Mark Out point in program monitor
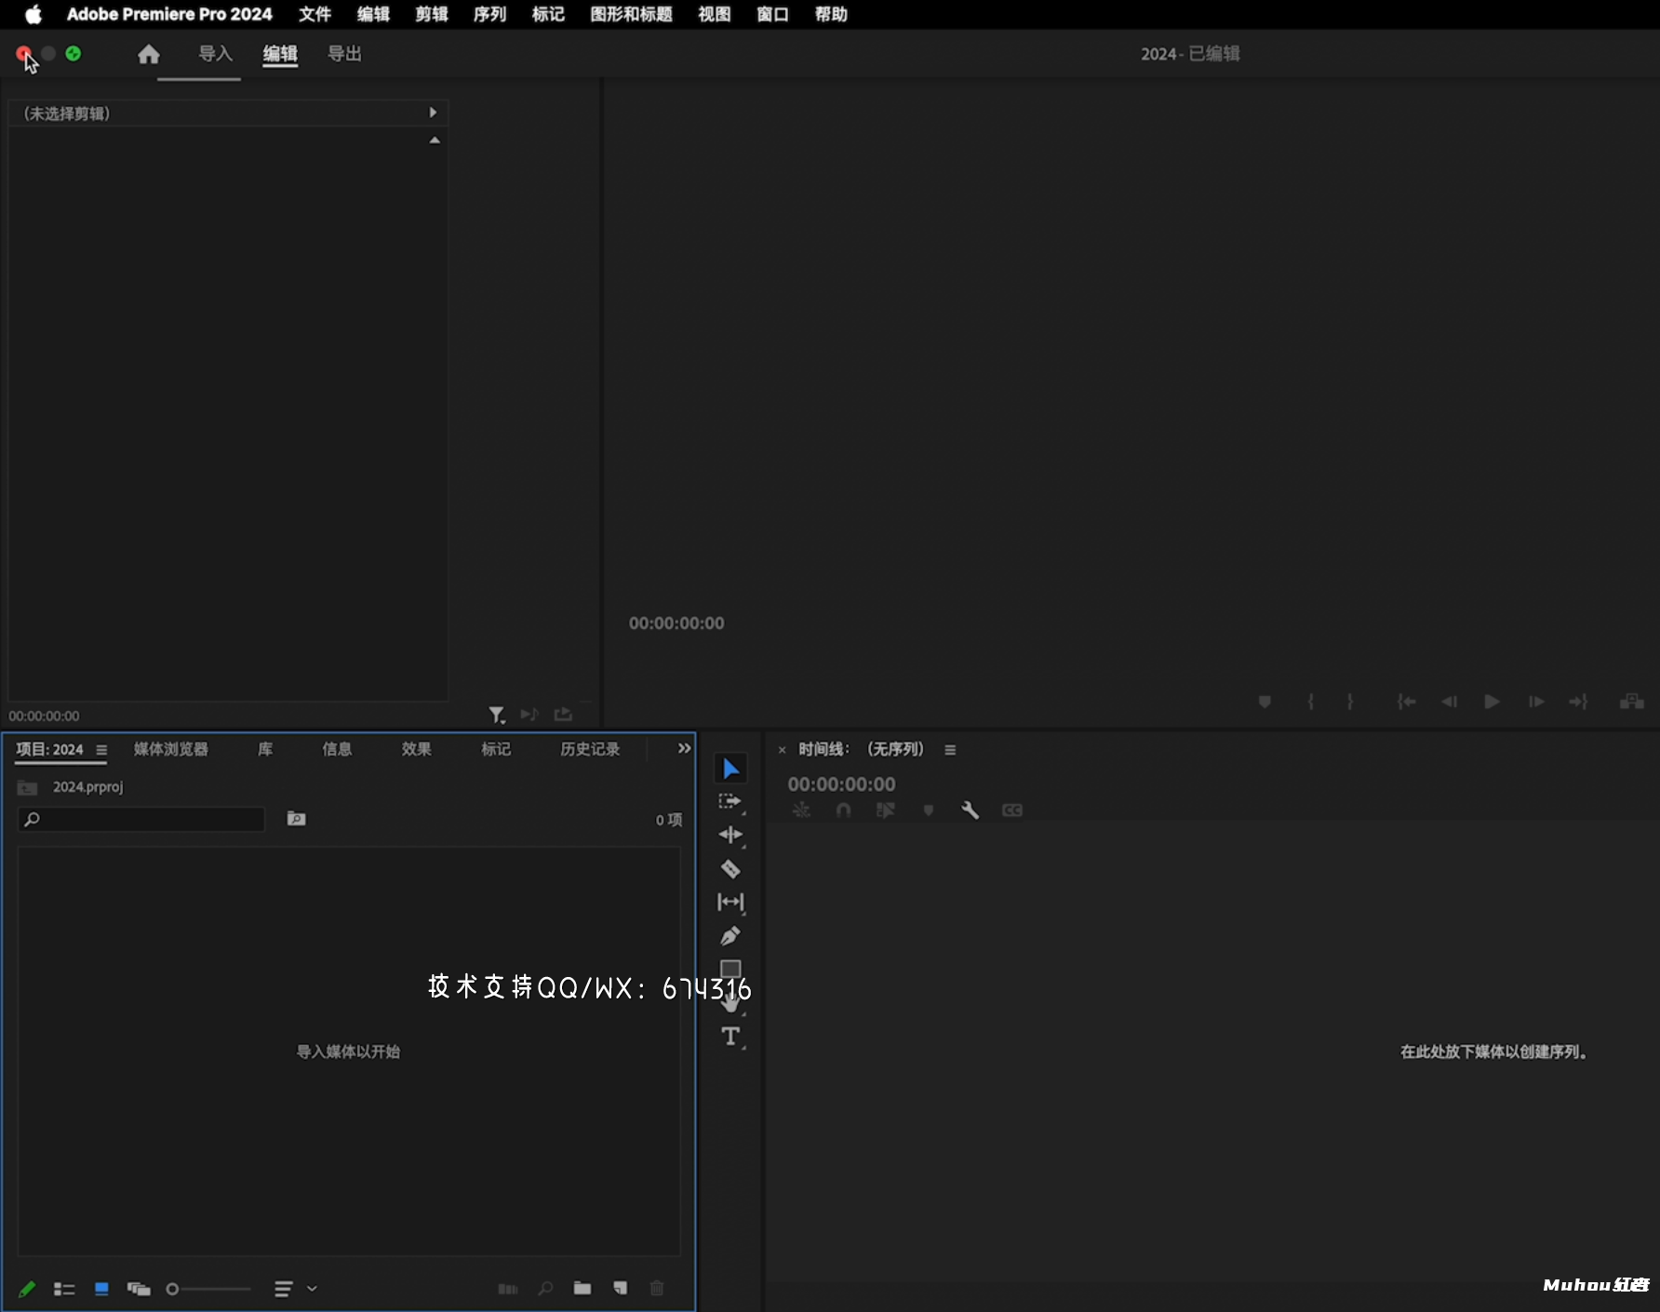This screenshot has width=1660, height=1312. (1350, 702)
